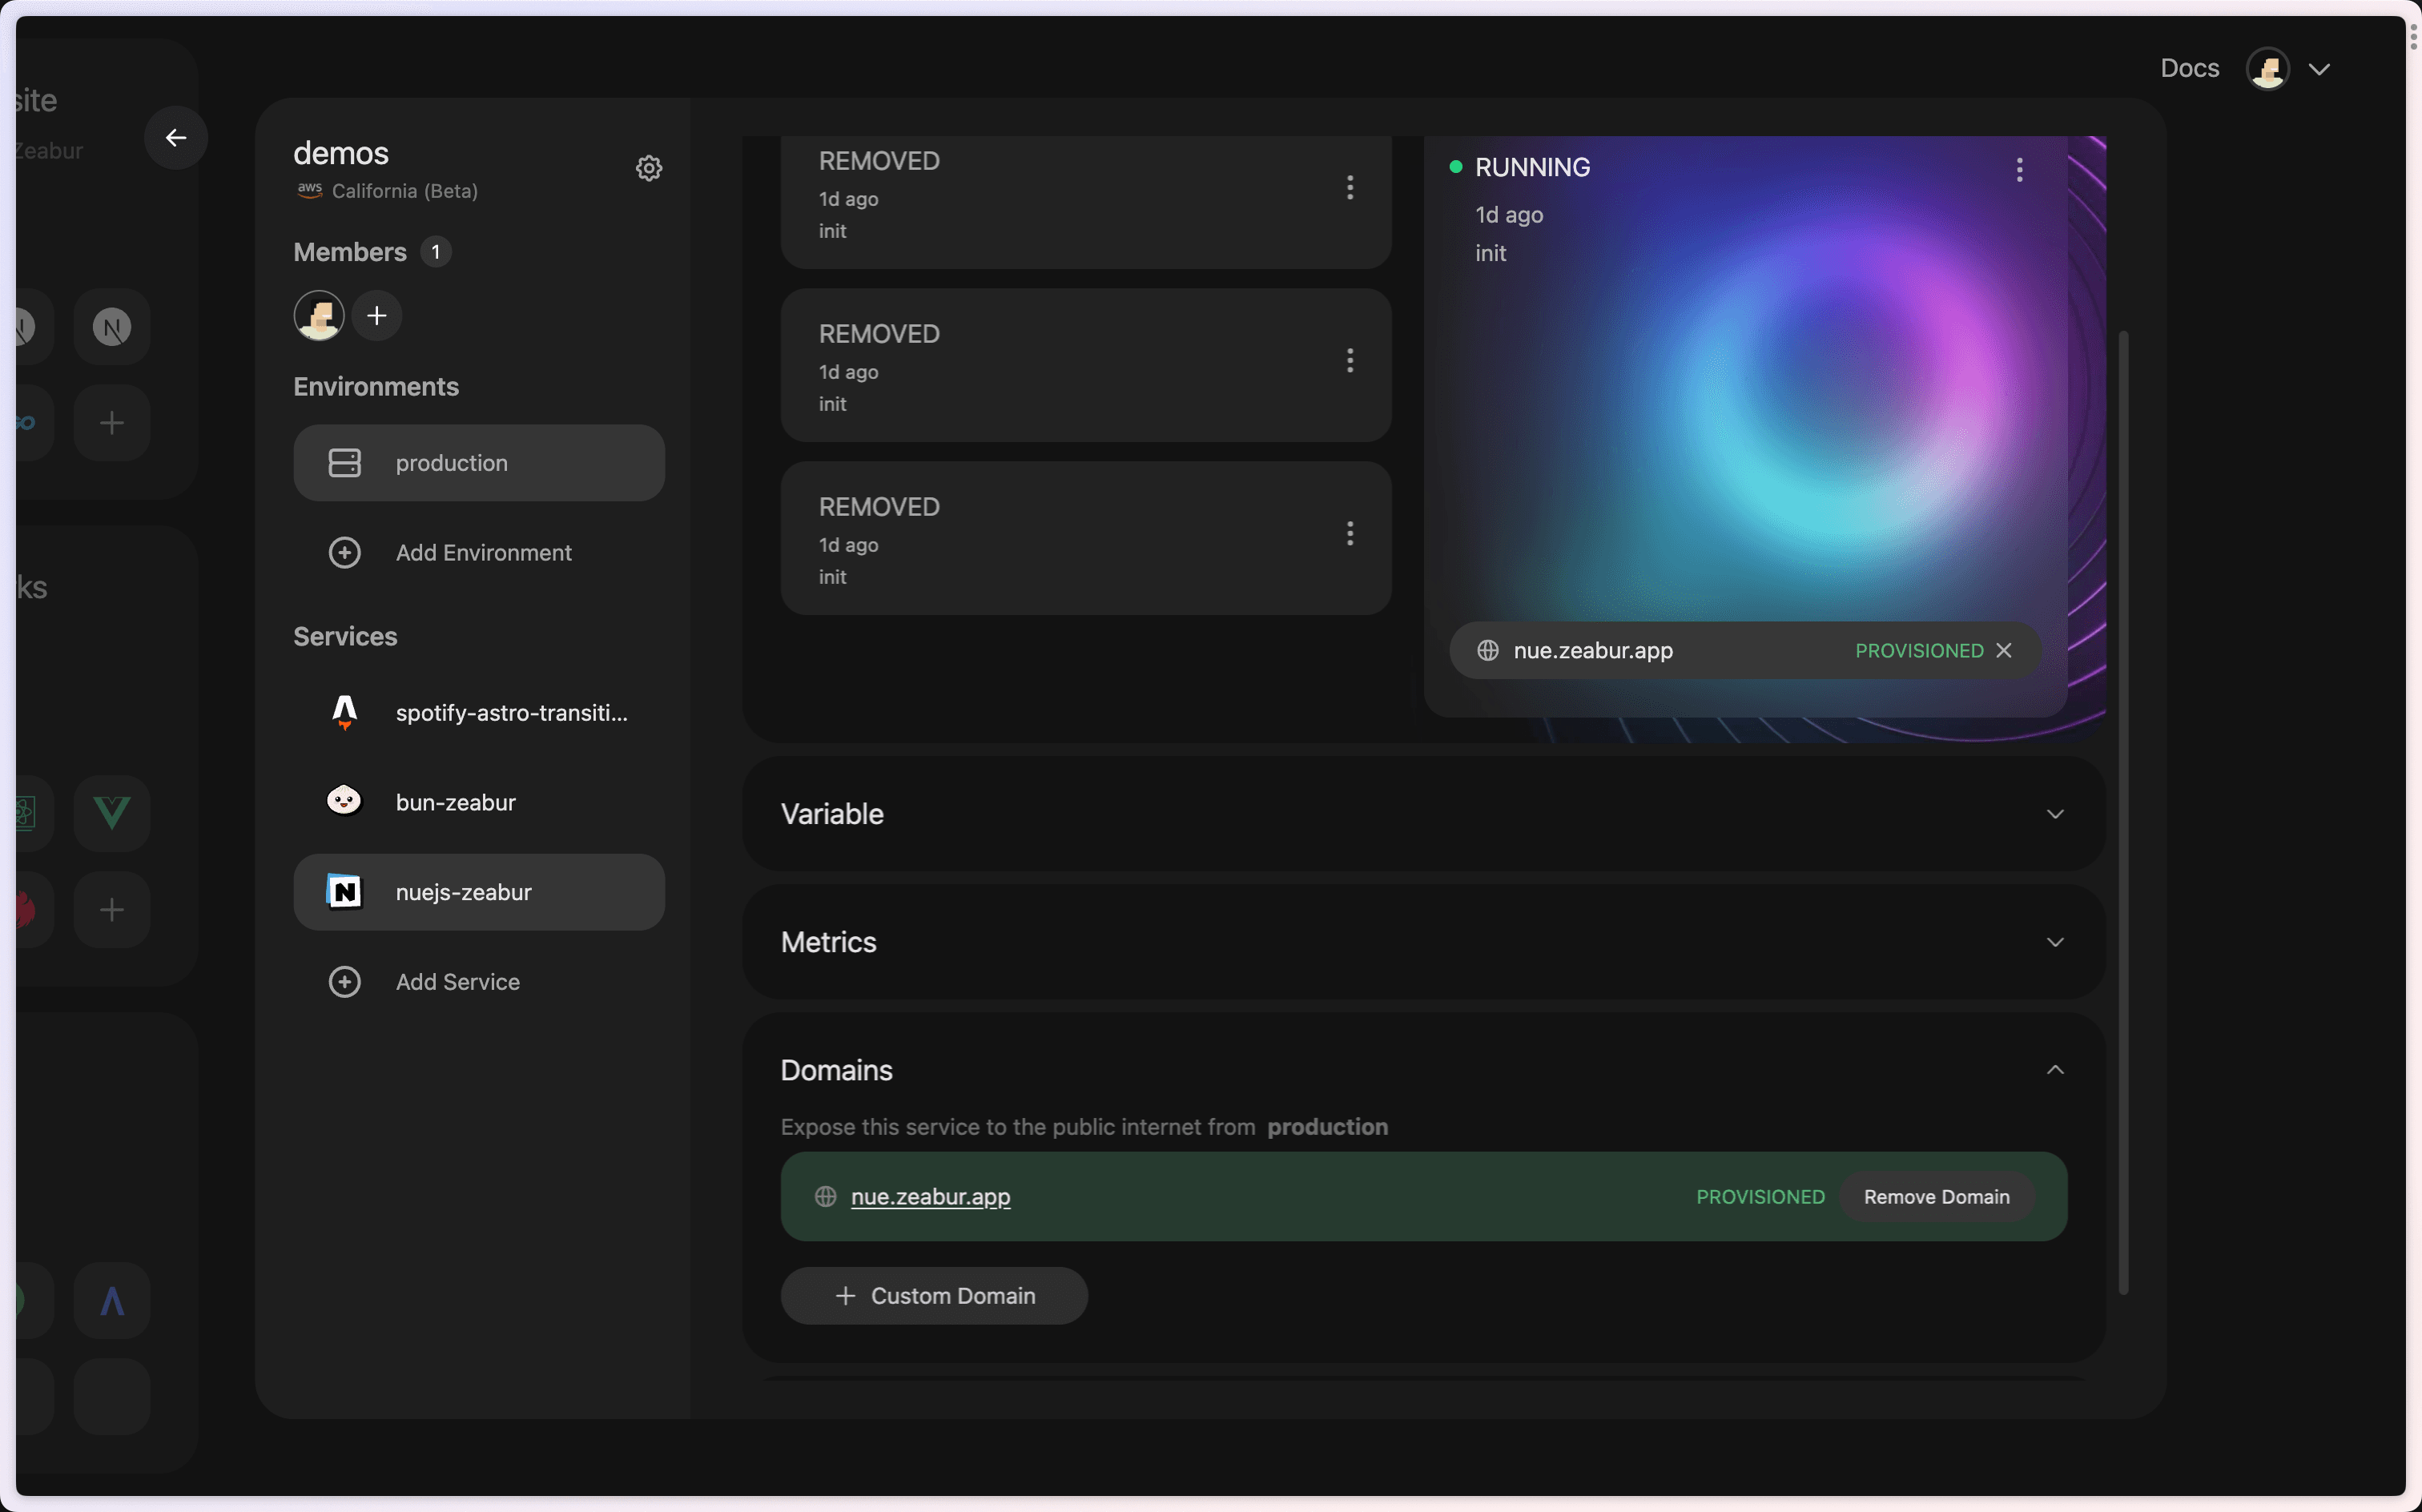Viewport: 2422px width, 1512px height.
Task: Remove nue.zeabur.app via X icon
Action: coord(2003,650)
